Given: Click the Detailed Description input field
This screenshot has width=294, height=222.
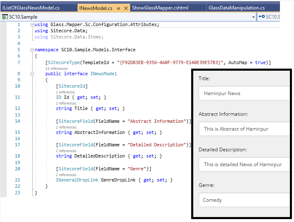Looking at the screenshot, I should pos(244,165).
